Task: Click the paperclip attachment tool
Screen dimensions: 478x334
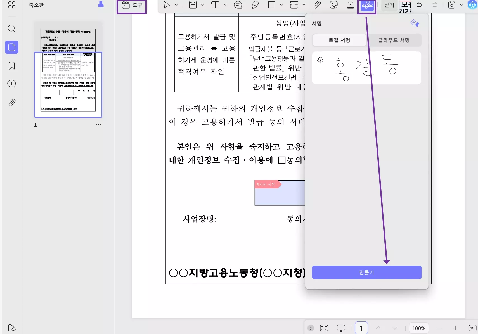Action: [317, 5]
